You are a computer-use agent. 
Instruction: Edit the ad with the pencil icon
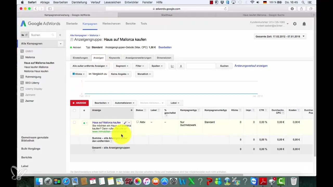pyautogui.click(x=125, y=123)
